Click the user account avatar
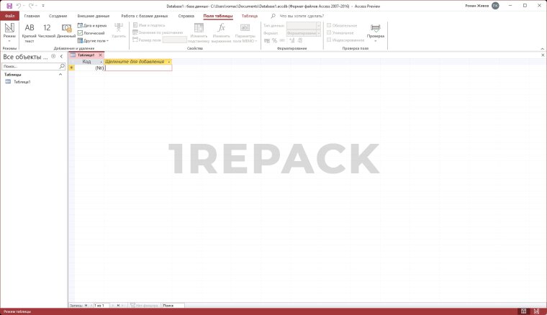Screen dimensions: 547x315 coord(495,5)
